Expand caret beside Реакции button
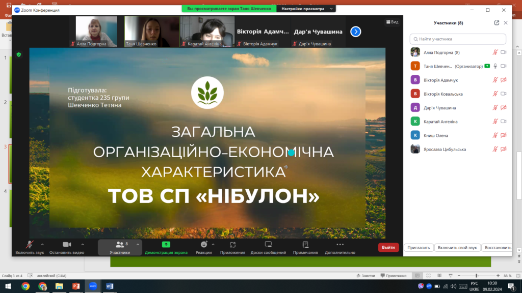This screenshot has width=522, height=293. coord(213,245)
